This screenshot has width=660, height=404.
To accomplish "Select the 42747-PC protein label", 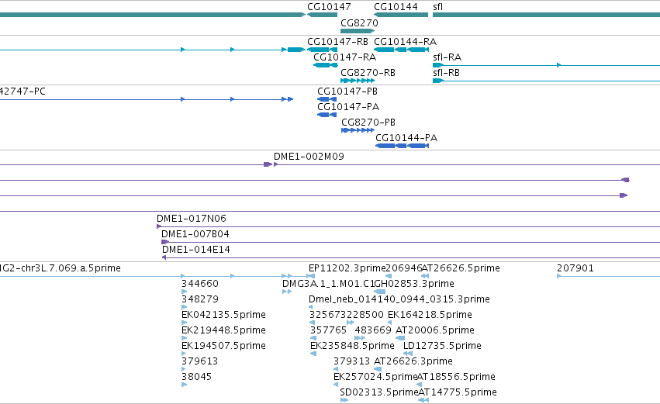I will (22, 92).
